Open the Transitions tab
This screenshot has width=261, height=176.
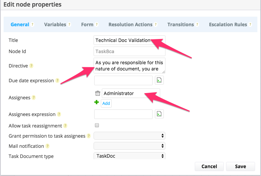(181, 25)
